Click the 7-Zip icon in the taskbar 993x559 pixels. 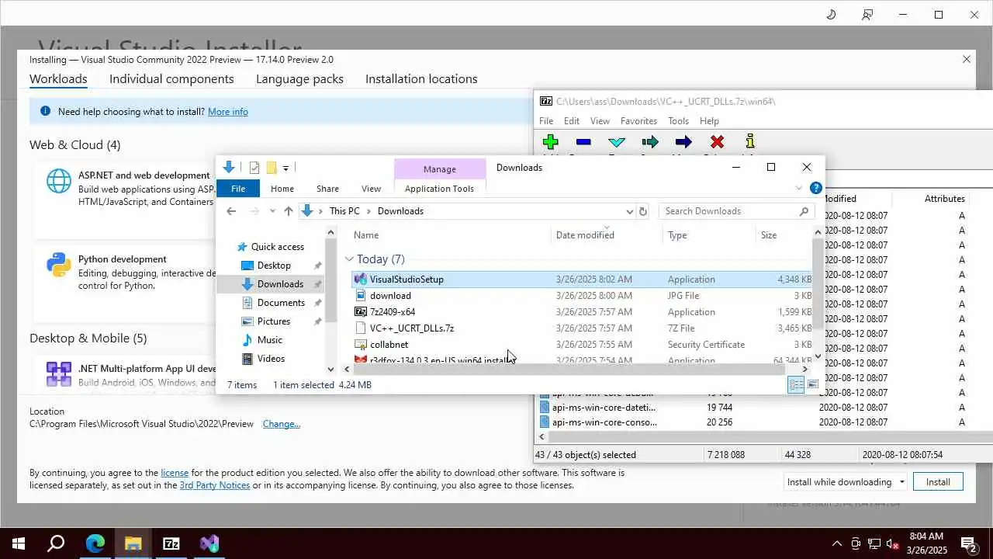point(171,543)
